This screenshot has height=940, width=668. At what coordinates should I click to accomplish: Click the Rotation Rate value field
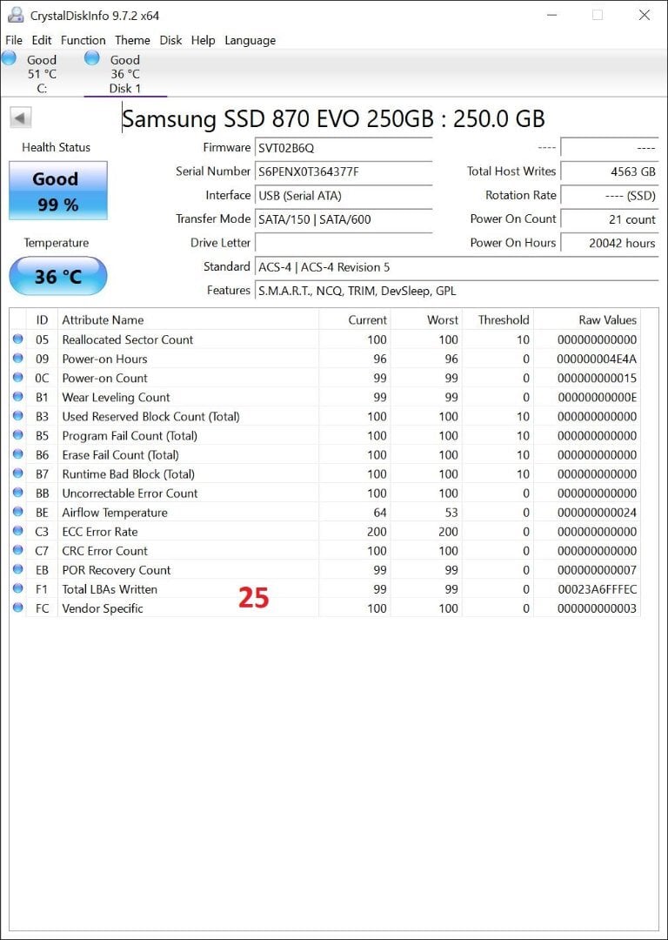point(609,196)
